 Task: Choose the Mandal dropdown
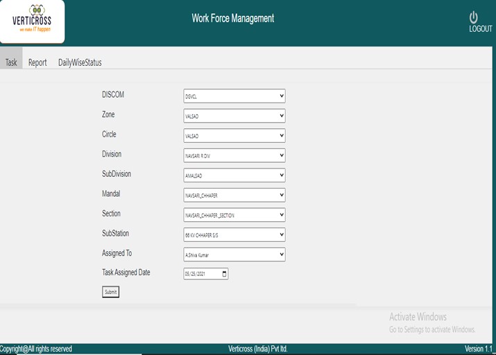234,195
